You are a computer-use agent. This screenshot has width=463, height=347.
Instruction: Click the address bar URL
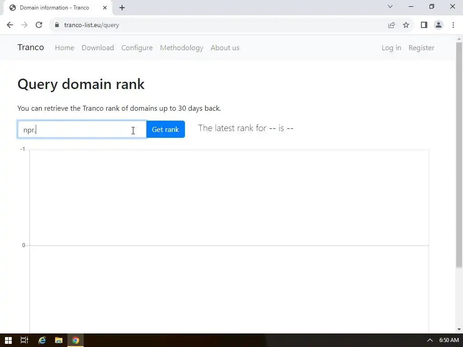[91, 25]
